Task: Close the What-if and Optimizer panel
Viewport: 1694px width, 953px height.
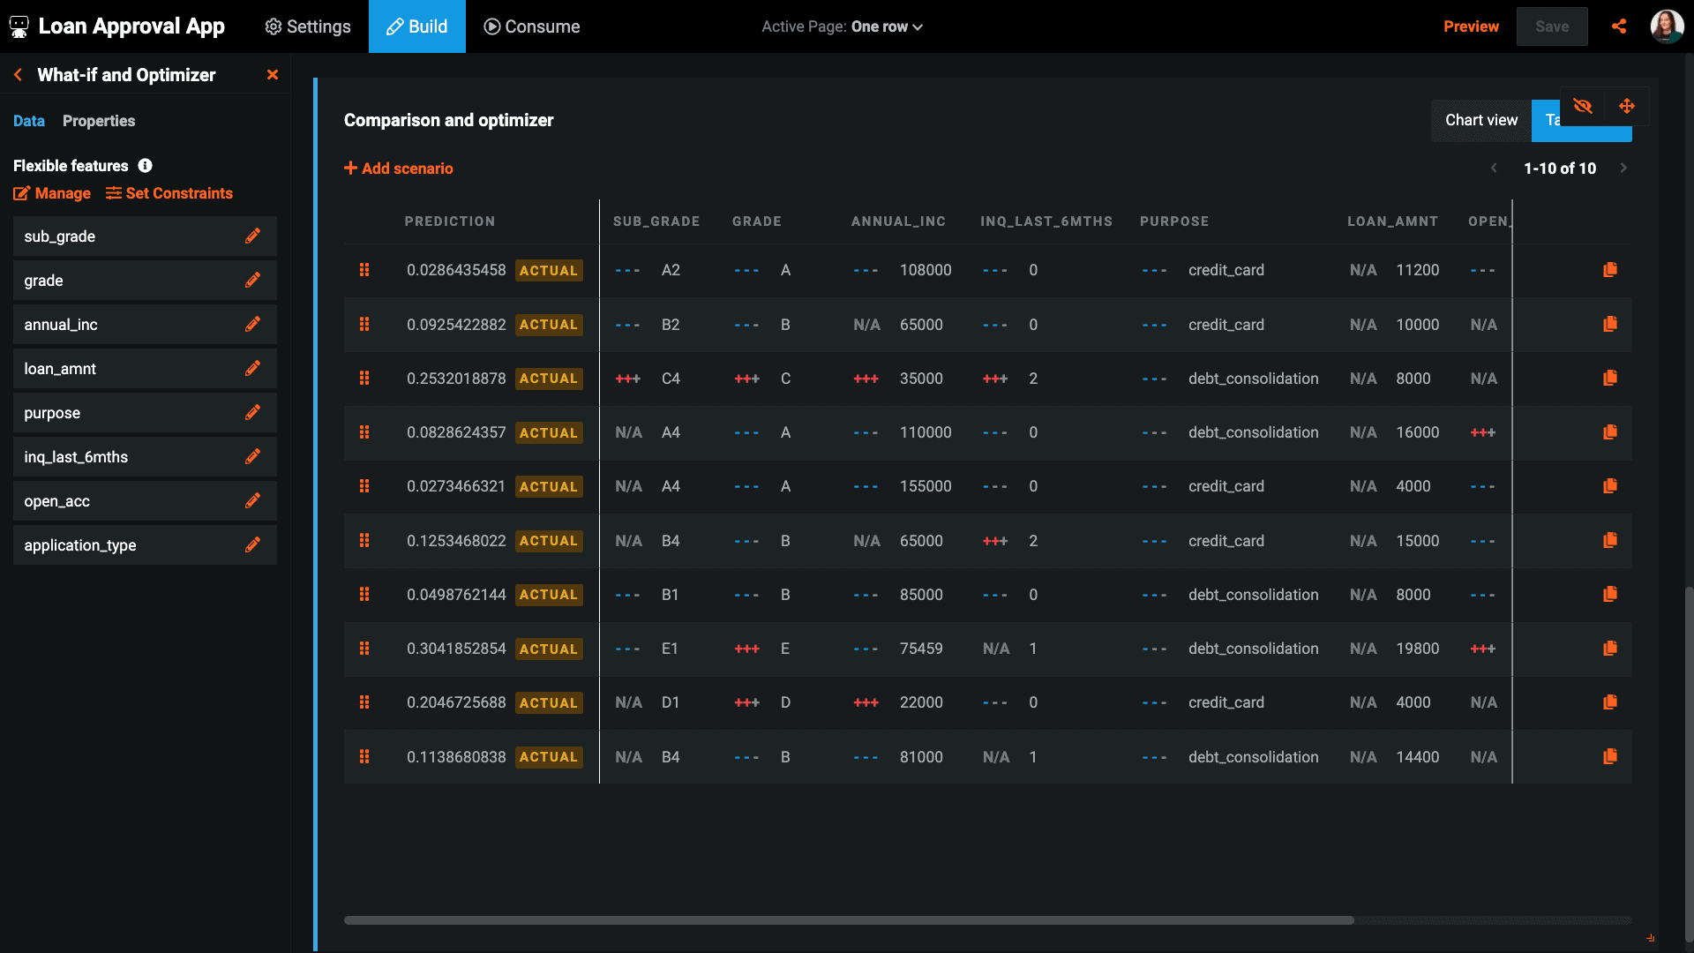Action: click(273, 75)
